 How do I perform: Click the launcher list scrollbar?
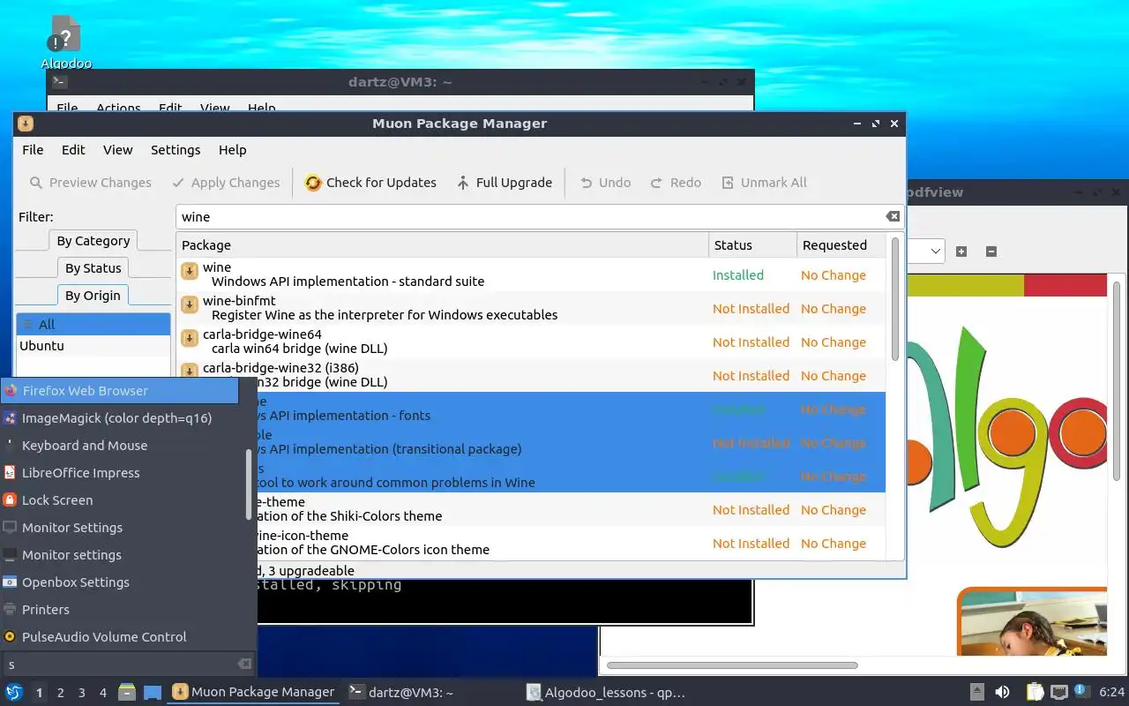pos(249,484)
